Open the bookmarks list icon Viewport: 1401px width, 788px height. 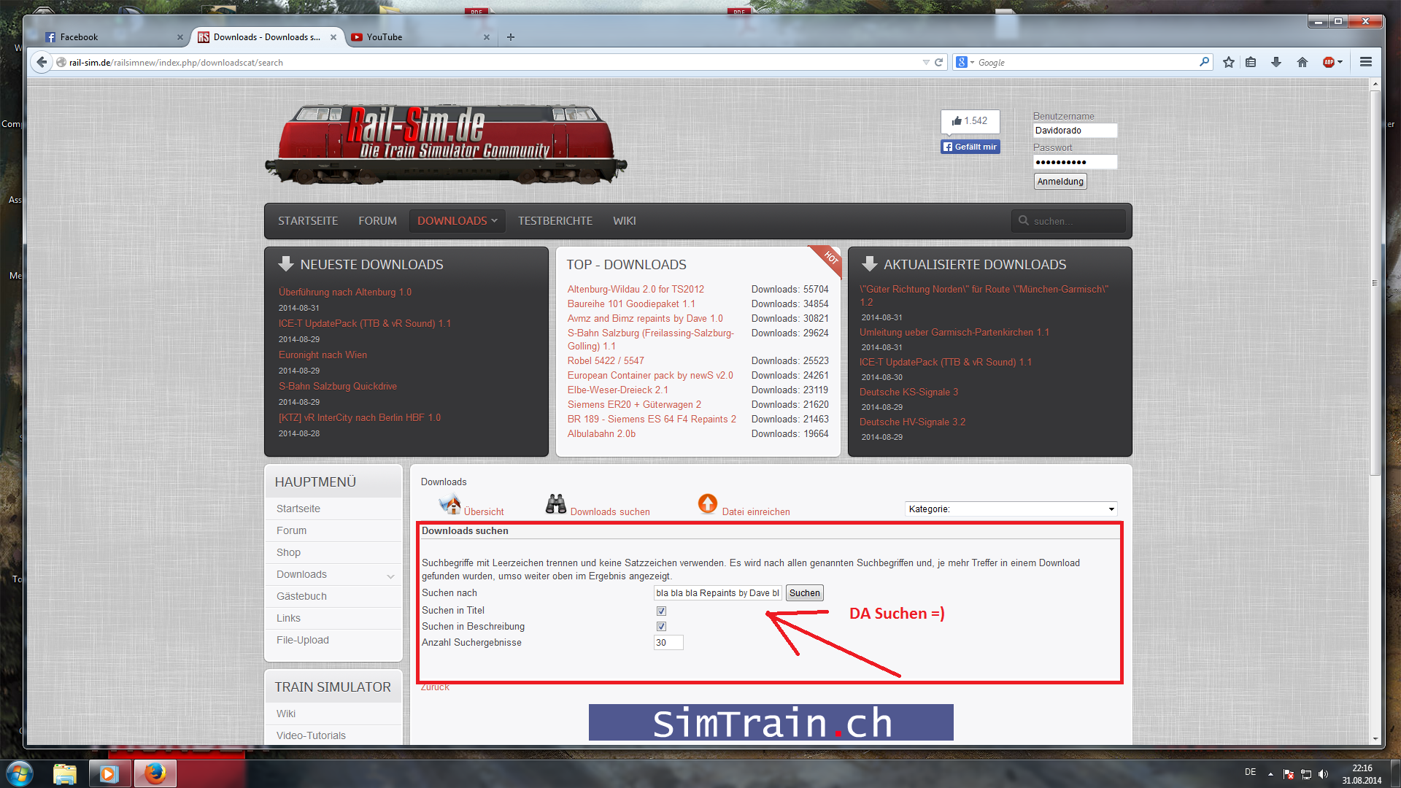pos(1251,62)
